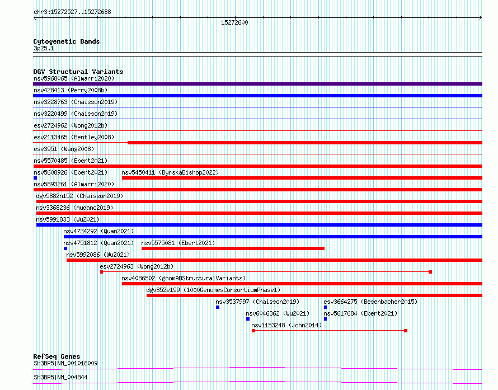Open the nsv3220499 (Chaisson2019) variant
Screen dimensions: 498x390
(76, 114)
